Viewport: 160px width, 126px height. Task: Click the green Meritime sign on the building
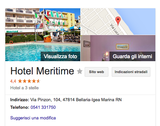click(12, 32)
